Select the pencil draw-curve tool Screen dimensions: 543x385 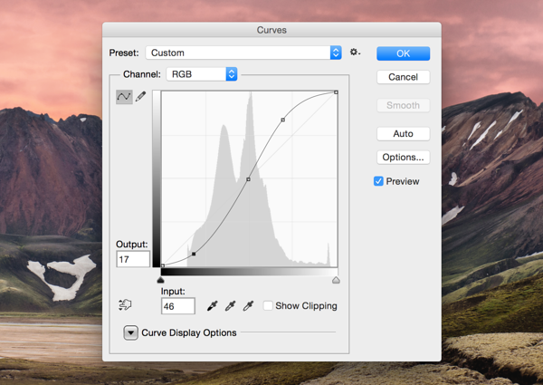pos(140,96)
